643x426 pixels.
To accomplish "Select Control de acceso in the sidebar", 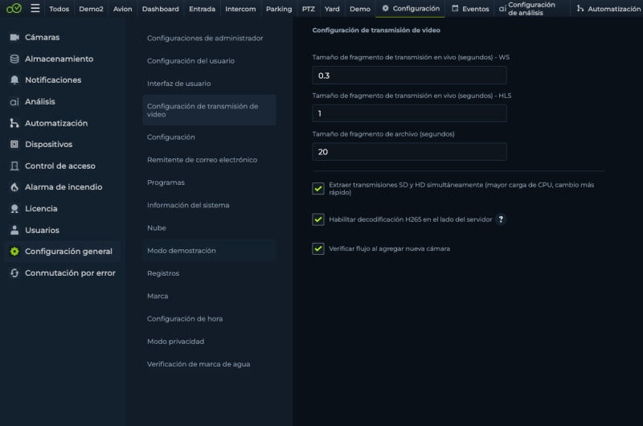I will point(63,166).
